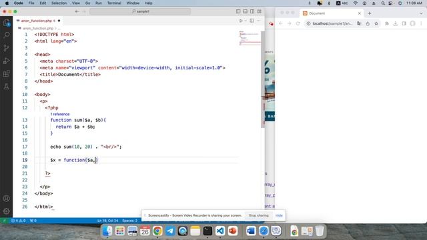
Task: Open errors and warnings in status bar
Action: (x=19, y=221)
